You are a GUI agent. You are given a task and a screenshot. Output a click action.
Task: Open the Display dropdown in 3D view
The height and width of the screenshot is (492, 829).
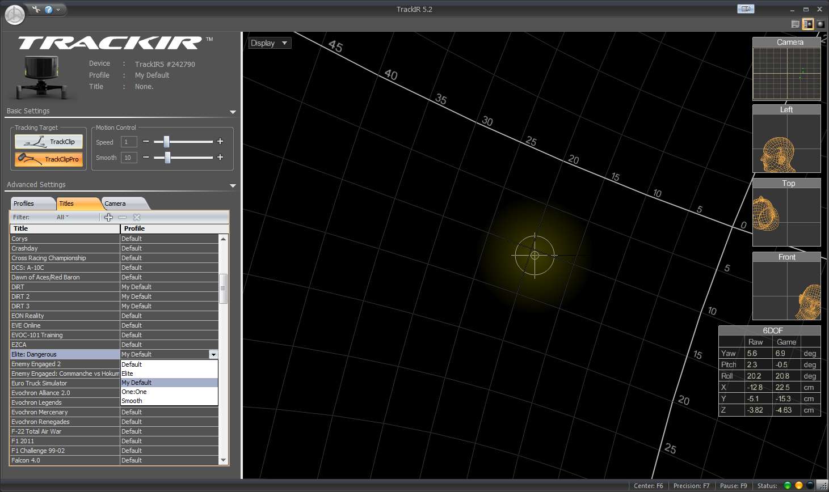tap(270, 43)
